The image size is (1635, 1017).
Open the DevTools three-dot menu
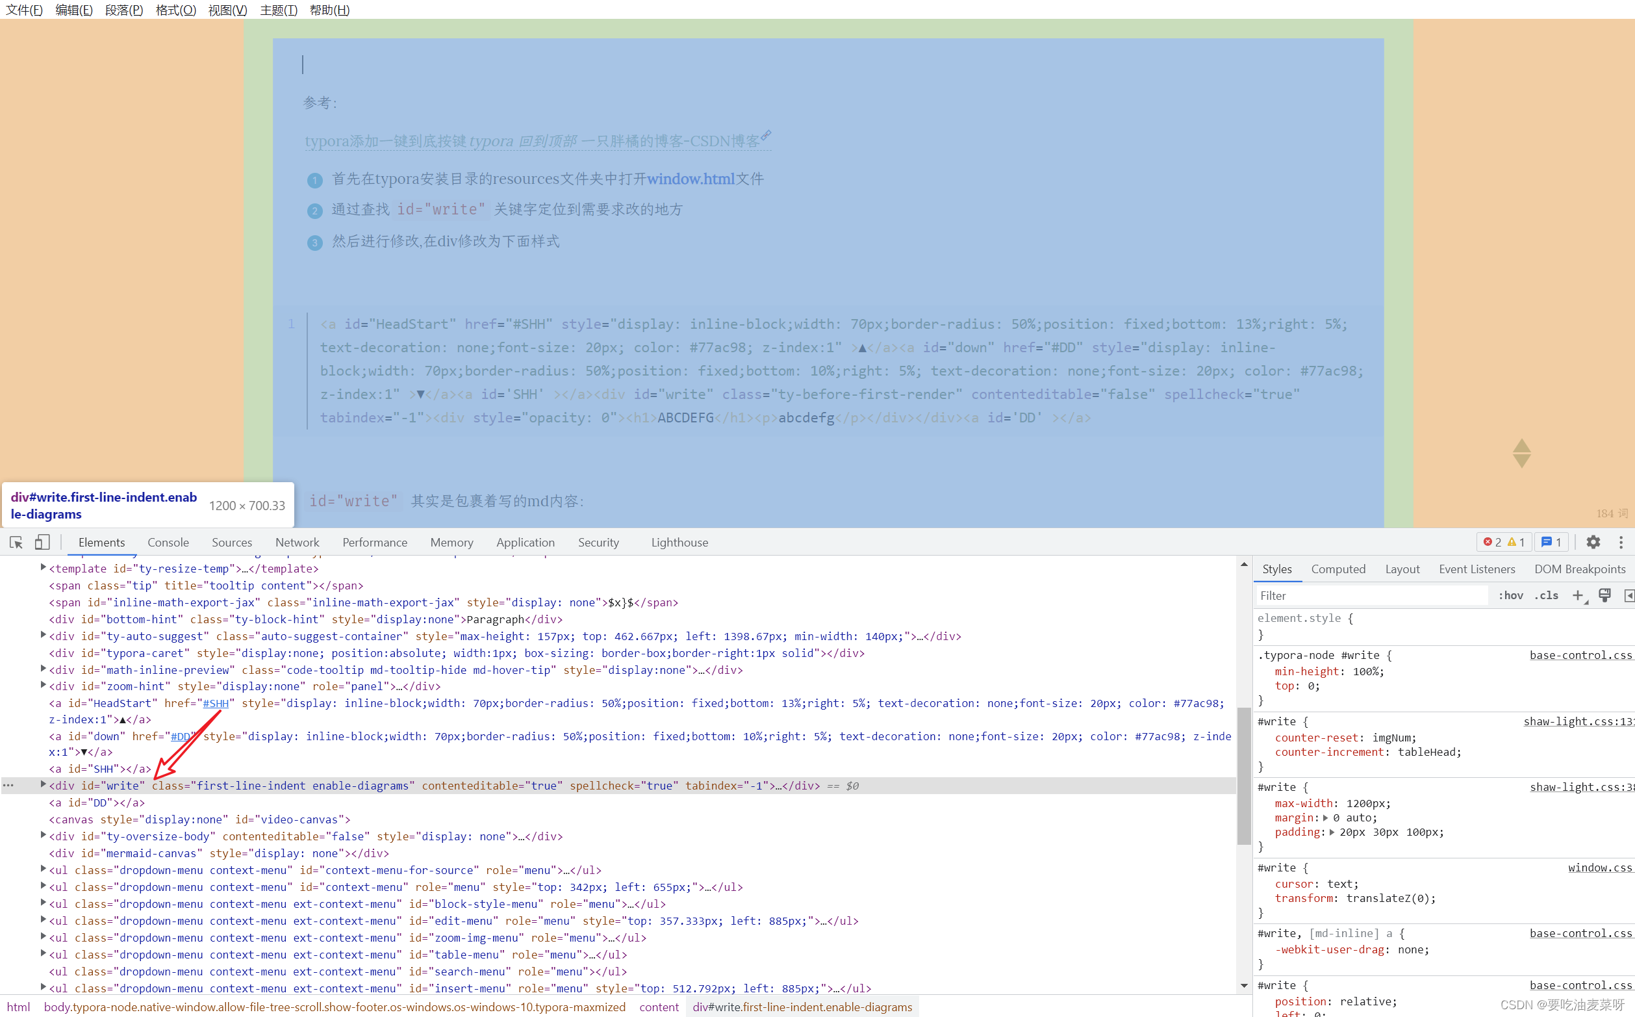click(1621, 542)
